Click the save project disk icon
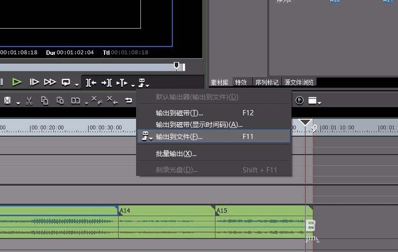This screenshot has height=252, width=398. point(7,101)
